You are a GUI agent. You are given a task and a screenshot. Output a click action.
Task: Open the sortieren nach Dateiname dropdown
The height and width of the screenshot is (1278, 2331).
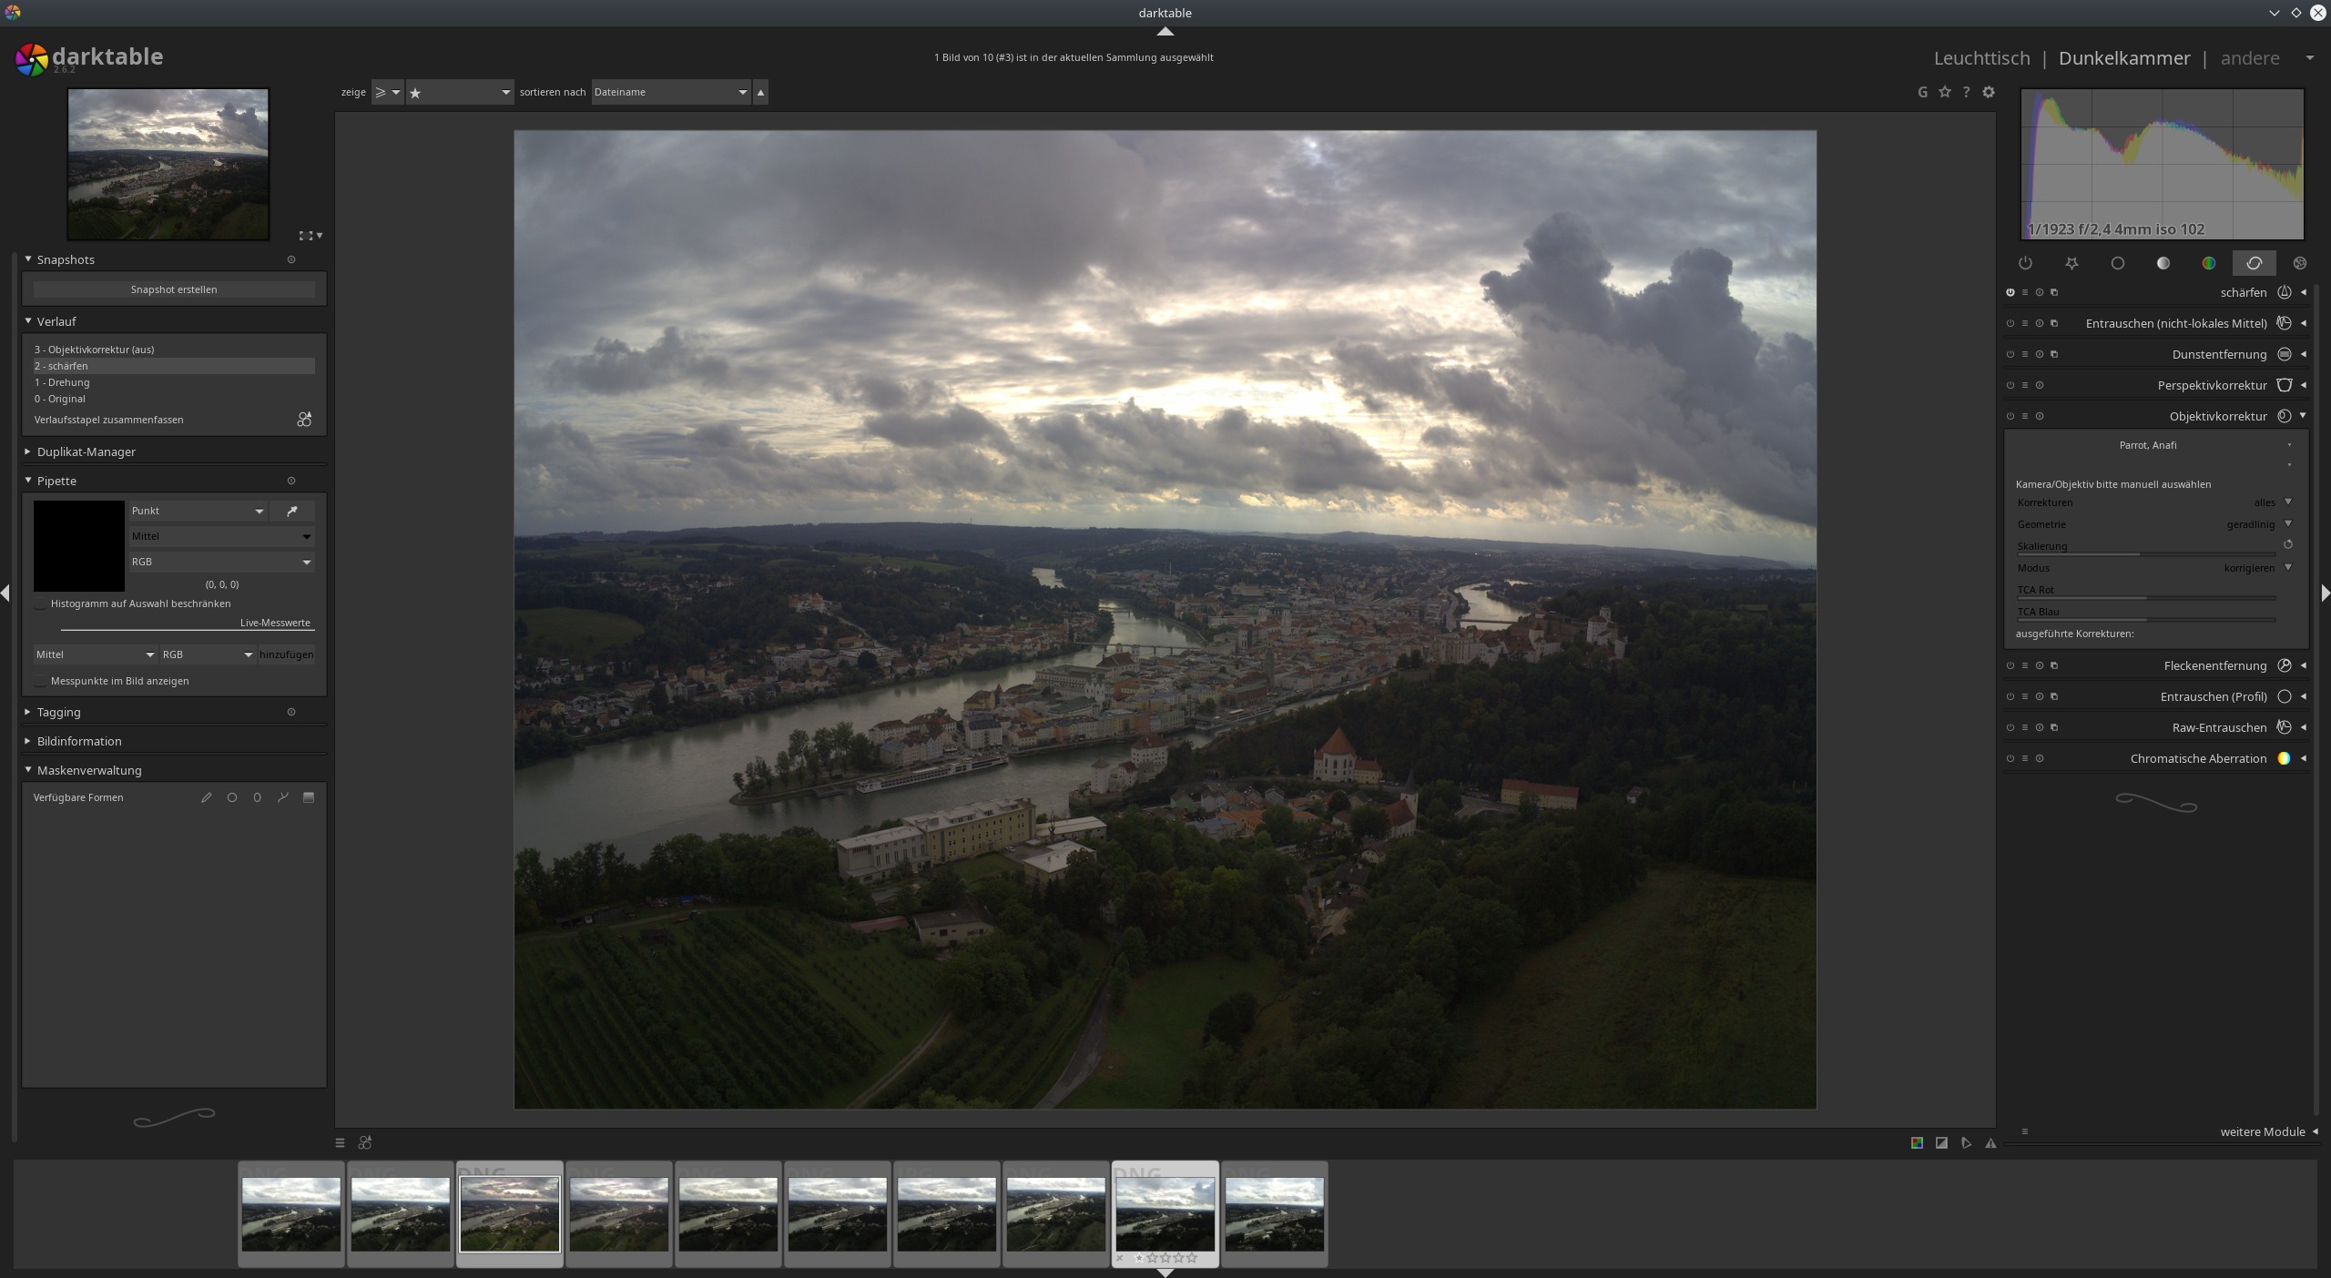point(670,92)
